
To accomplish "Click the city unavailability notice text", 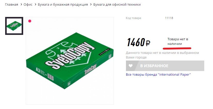I will click(x=162, y=55).
